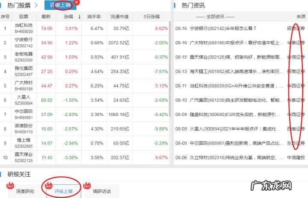This screenshot has width=308, height=198.
Task: Click the HOT badge on 评级上调
Action: (48, 186)
